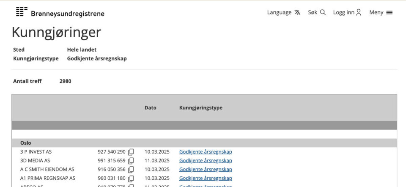
Task: Open the Language menu
Action: point(279,13)
